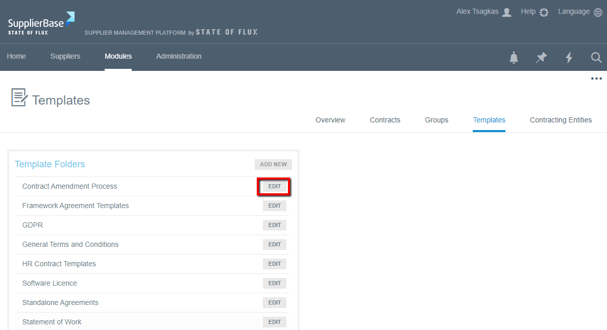The image size is (607, 330).
Task: Click the lightning bolt quick actions icon
Action: [x=569, y=58]
